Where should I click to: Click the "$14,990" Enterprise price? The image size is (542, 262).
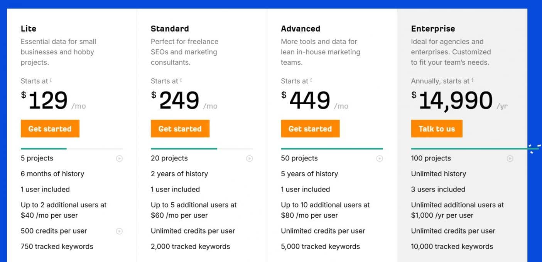(x=455, y=101)
